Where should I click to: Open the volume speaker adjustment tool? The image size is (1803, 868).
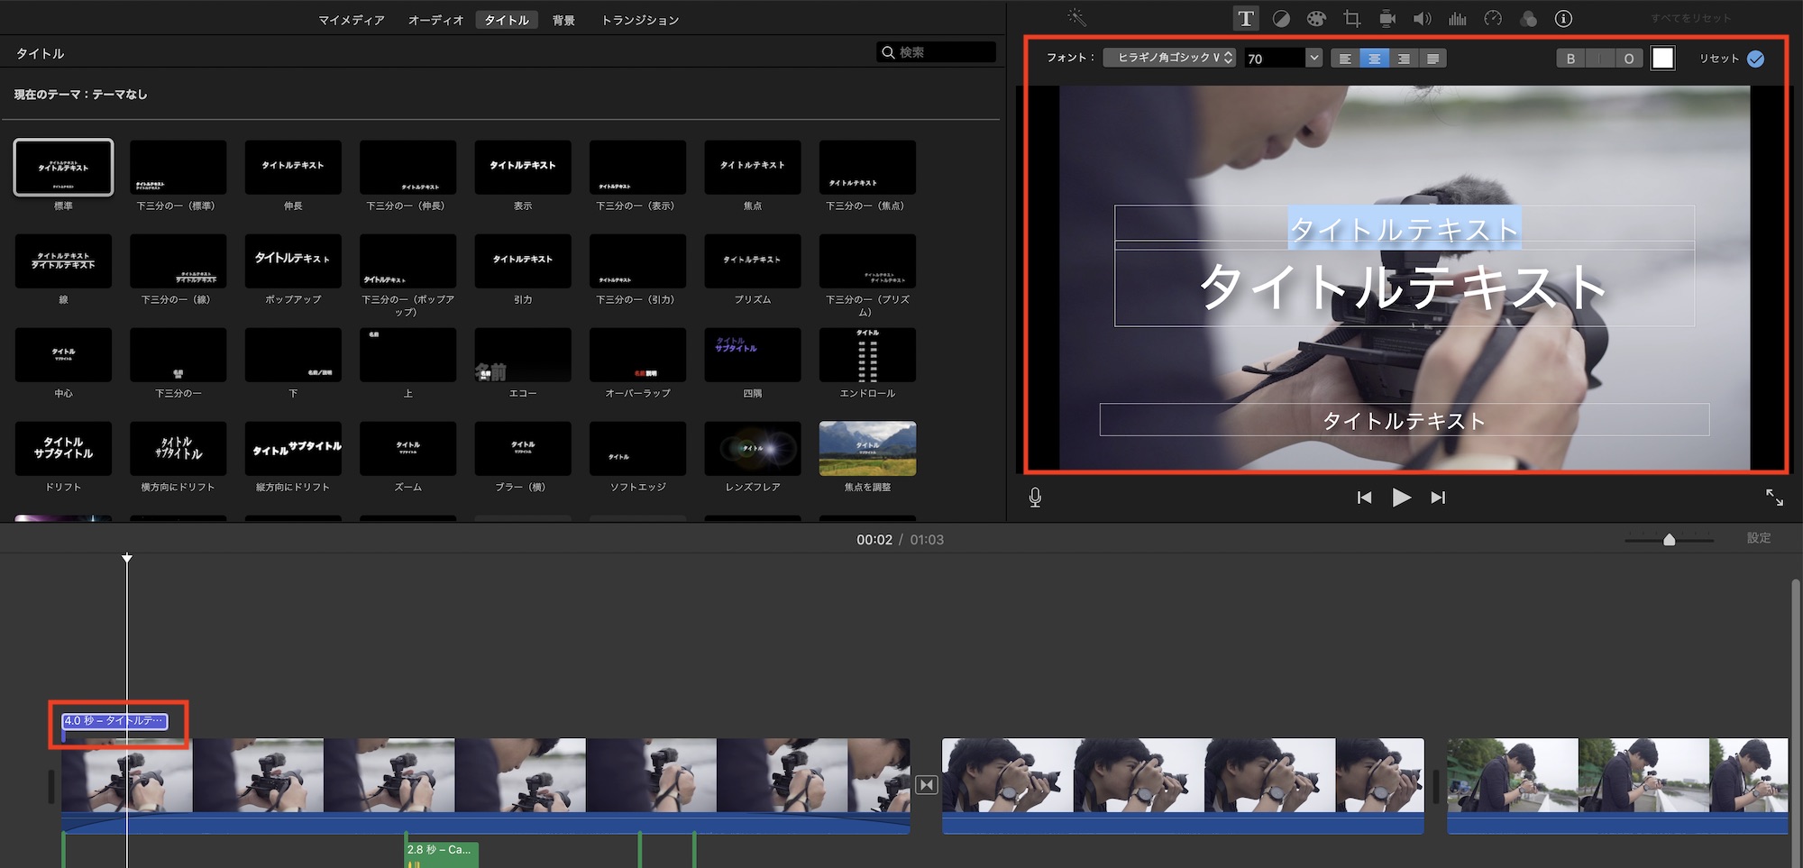(x=1422, y=19)
